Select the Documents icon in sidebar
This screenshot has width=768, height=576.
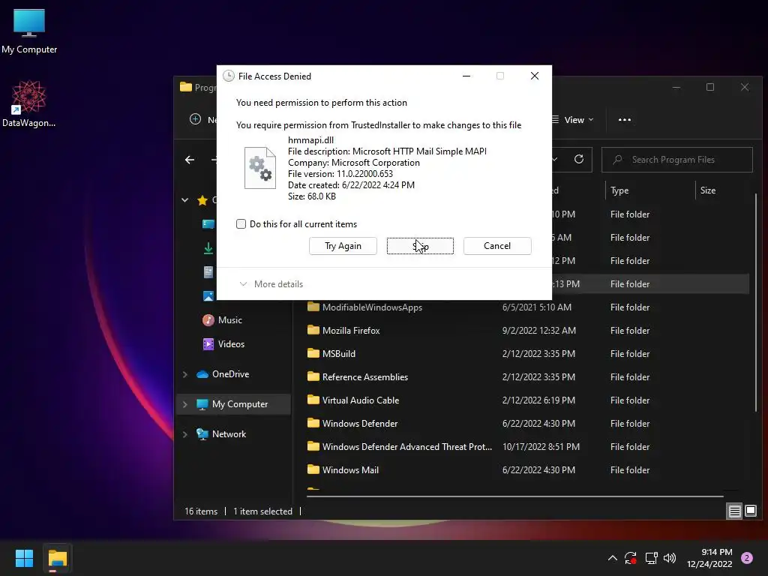(x=208, y=272)
